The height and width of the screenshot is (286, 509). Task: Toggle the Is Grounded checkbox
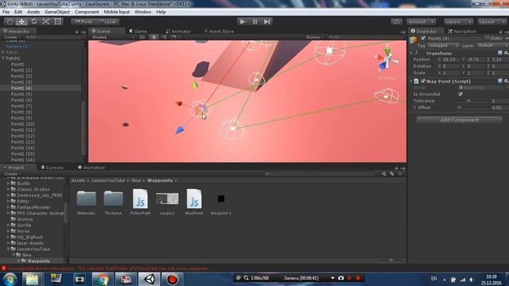pos(460,94)
